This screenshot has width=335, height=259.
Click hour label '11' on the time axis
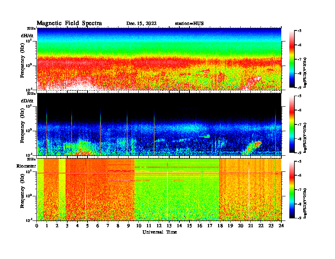[149, 226]
